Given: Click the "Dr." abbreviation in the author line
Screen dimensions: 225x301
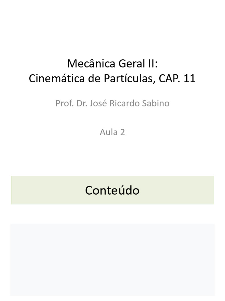Looking at the screenshot, I should [82, 103].
